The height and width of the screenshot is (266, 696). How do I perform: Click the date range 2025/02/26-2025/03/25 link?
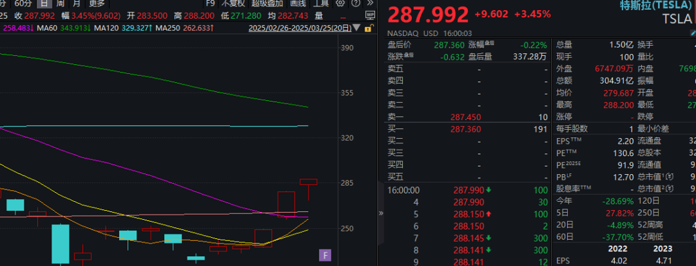(x=300, y=28)
